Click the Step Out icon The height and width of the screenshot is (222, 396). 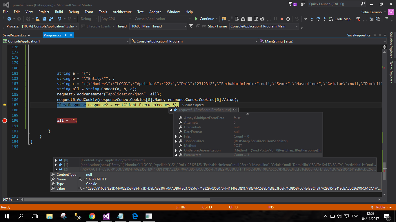click(324, 19)
